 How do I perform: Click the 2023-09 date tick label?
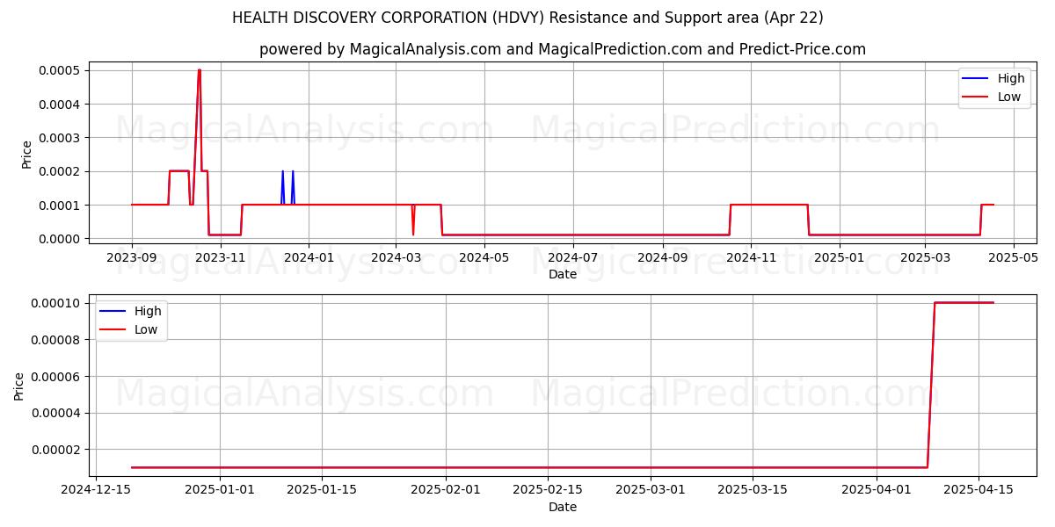[132, 258]
